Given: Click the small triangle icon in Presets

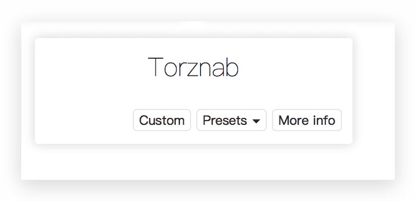Looking at the screenshot, I should [x=256, y=121].
